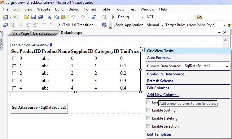Click the designer scrollbar up arrow
This screenshot has height=139, width=232.
coord(225,40)
